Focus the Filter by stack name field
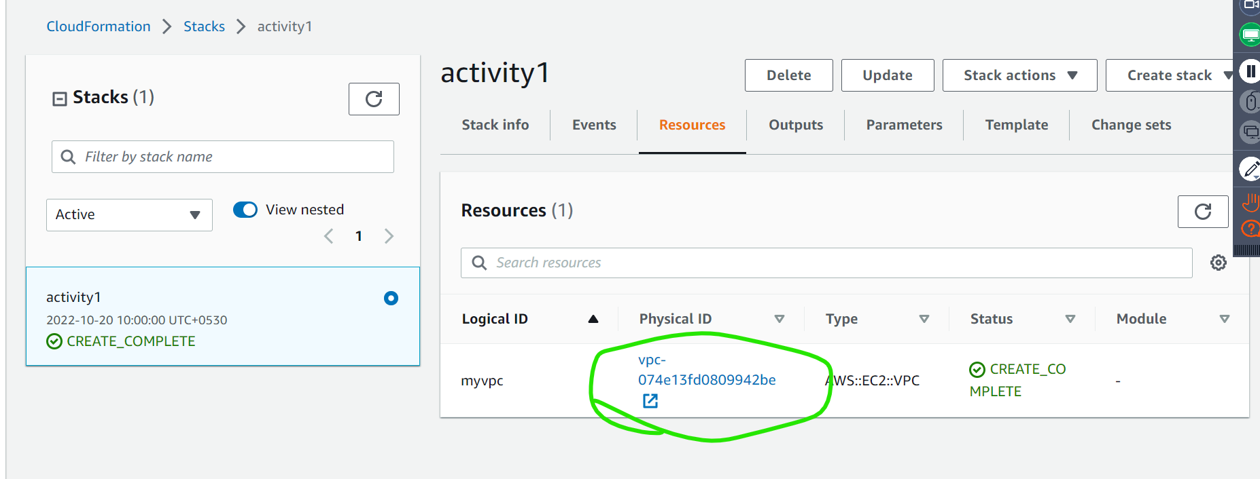Screen dimensions: 1260x479 (223, 157)
